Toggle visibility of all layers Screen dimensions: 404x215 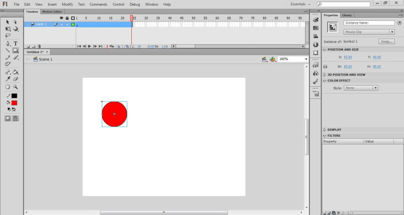pyautogui.click(x=61, y=18)
